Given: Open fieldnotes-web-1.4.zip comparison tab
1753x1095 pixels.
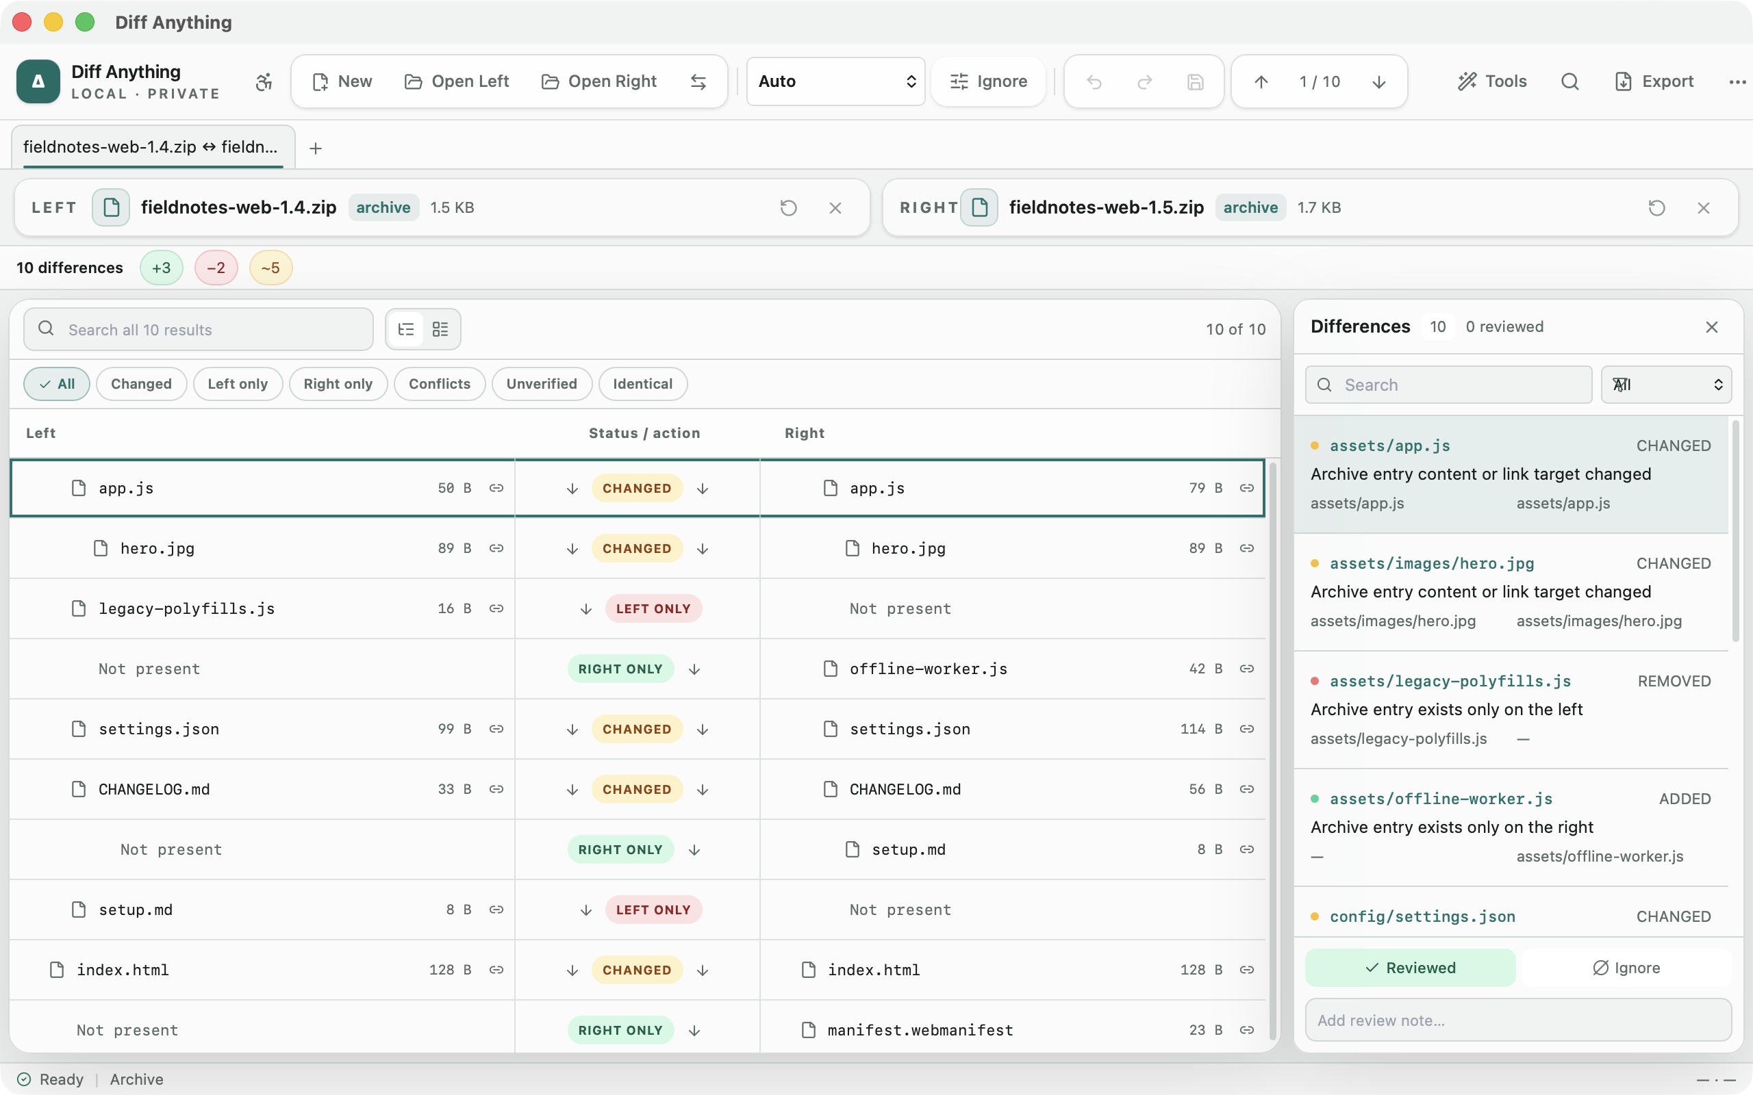Looking at the screenshot, I should point(153,147).
